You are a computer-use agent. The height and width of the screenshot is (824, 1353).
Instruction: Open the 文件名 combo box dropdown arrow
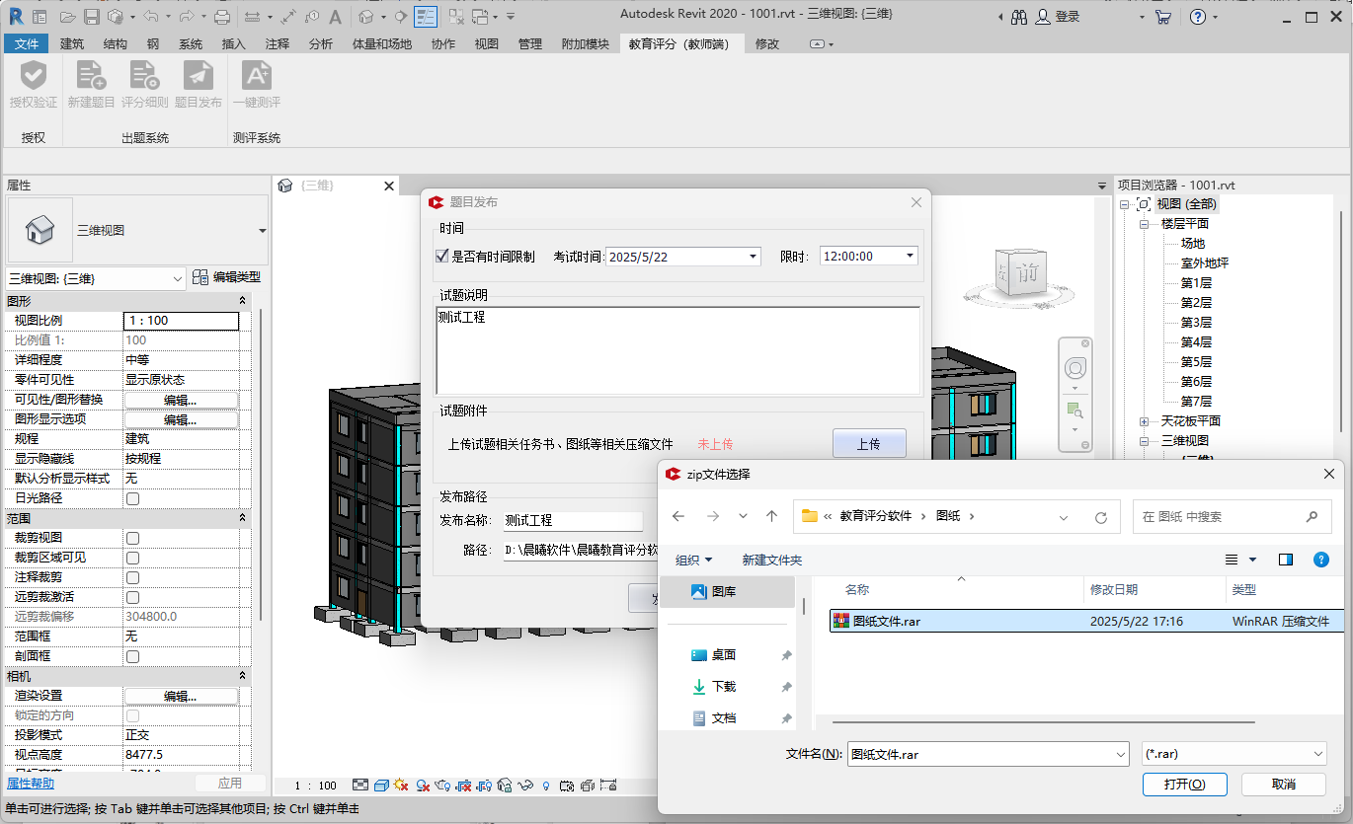[x=1120, y=754]
